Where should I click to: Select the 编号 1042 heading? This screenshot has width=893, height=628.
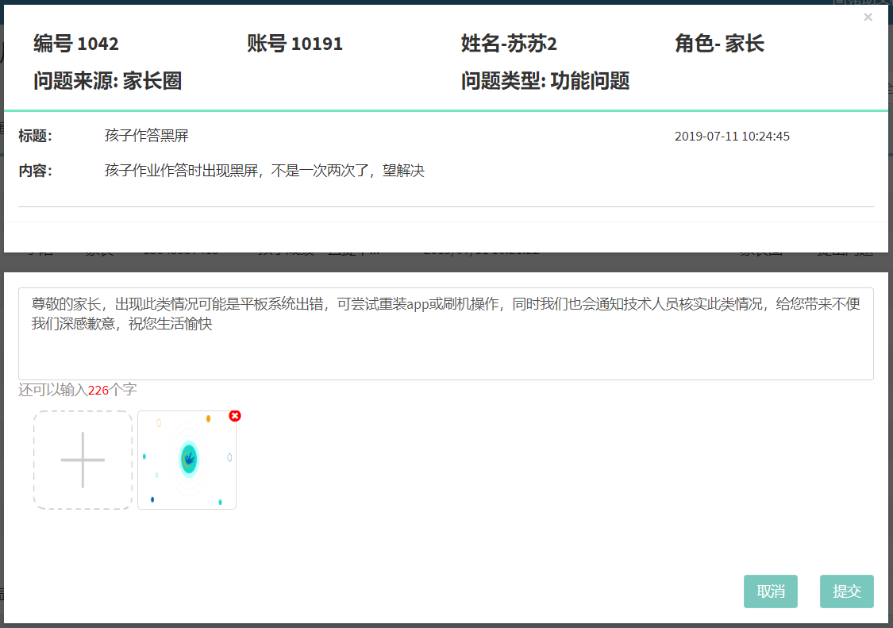pyautogui.click(x=76, y=44)
